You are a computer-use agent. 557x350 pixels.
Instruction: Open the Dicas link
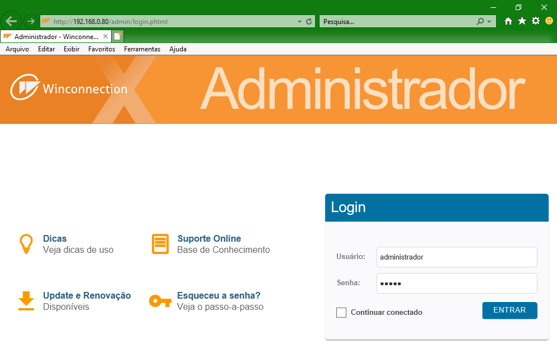pos(55,238)
